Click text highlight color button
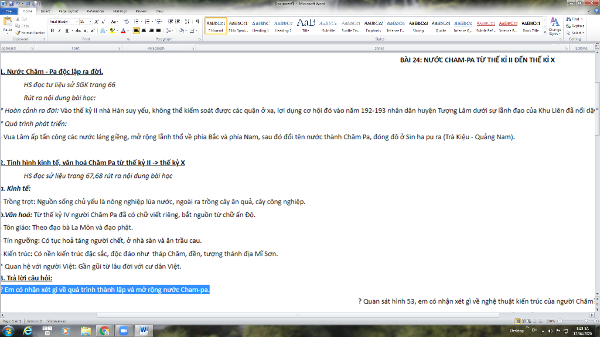Image resolution: width=600 pixels, height=337 pixels. pyautogui.click(x=112, y=30)
